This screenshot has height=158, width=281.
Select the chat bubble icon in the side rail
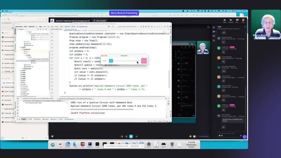214,32
